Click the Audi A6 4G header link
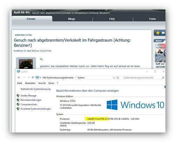The width and height of the screenshot is (175, 142). (22, 12)
